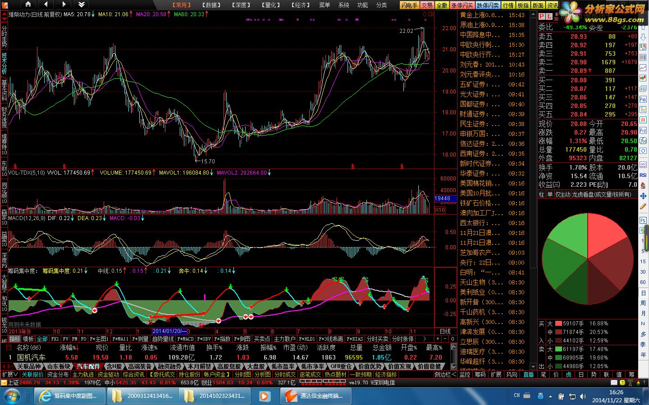Select the 趋势量线 indicator tab
This screenshot has width=649, height=405.
[x=163, y=339]
